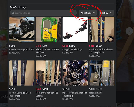The image size is (134, 107).
Task: Click 'Seattle, WA' under RadMan 2XT
Action: click(94, 96)
